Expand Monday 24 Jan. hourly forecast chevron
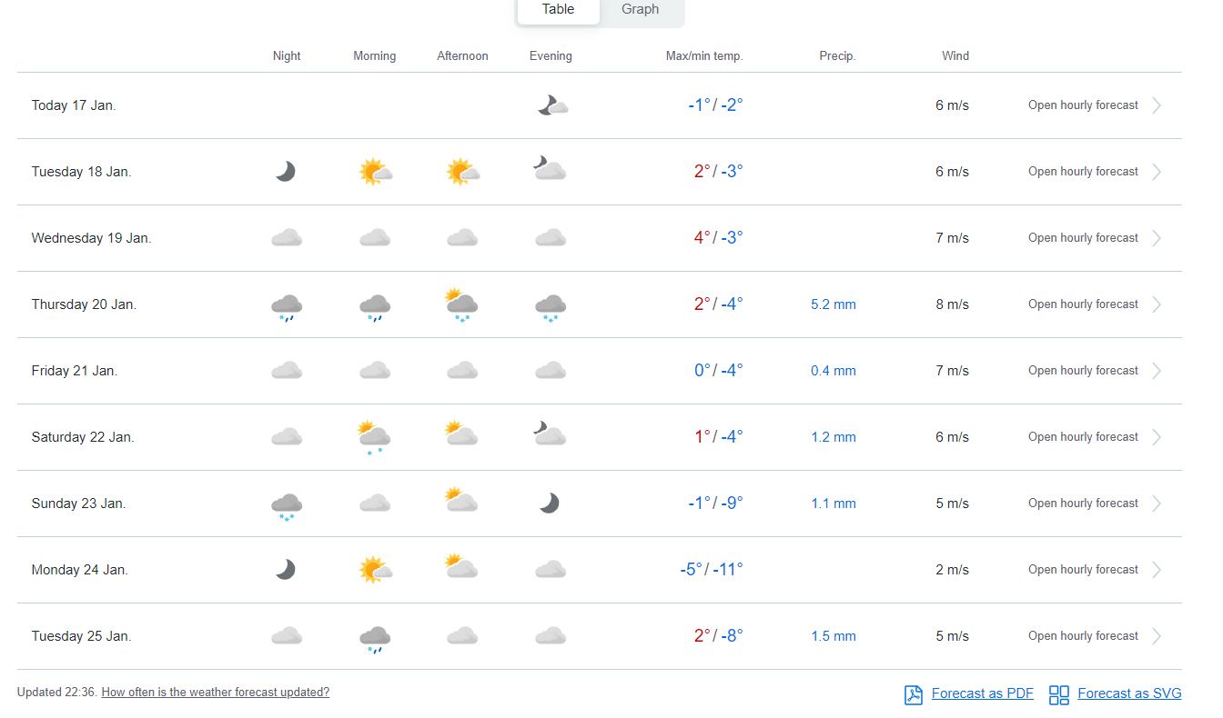The height and width of the screenshot is (718, 1223). 1157,570
